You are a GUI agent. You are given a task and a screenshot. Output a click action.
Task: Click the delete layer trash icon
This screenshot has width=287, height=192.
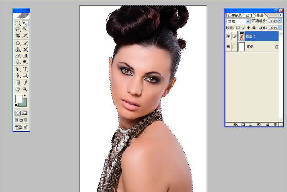pos(275,124)
